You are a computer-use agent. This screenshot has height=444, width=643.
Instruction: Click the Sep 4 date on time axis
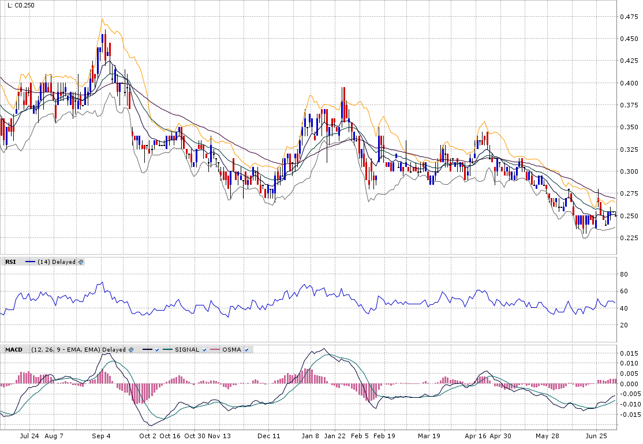(x=101, y=436)
